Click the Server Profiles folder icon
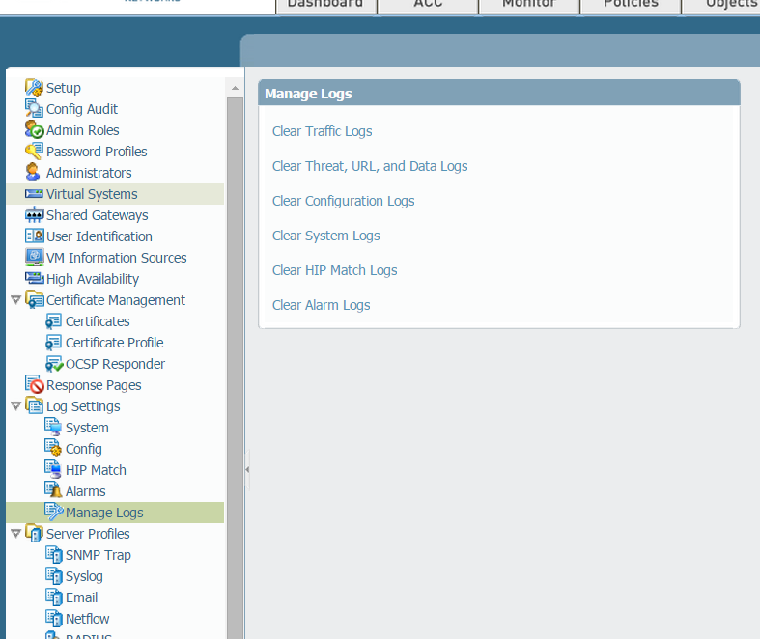The width and height of the screenshot is (760, 639). tap(34, 533)
